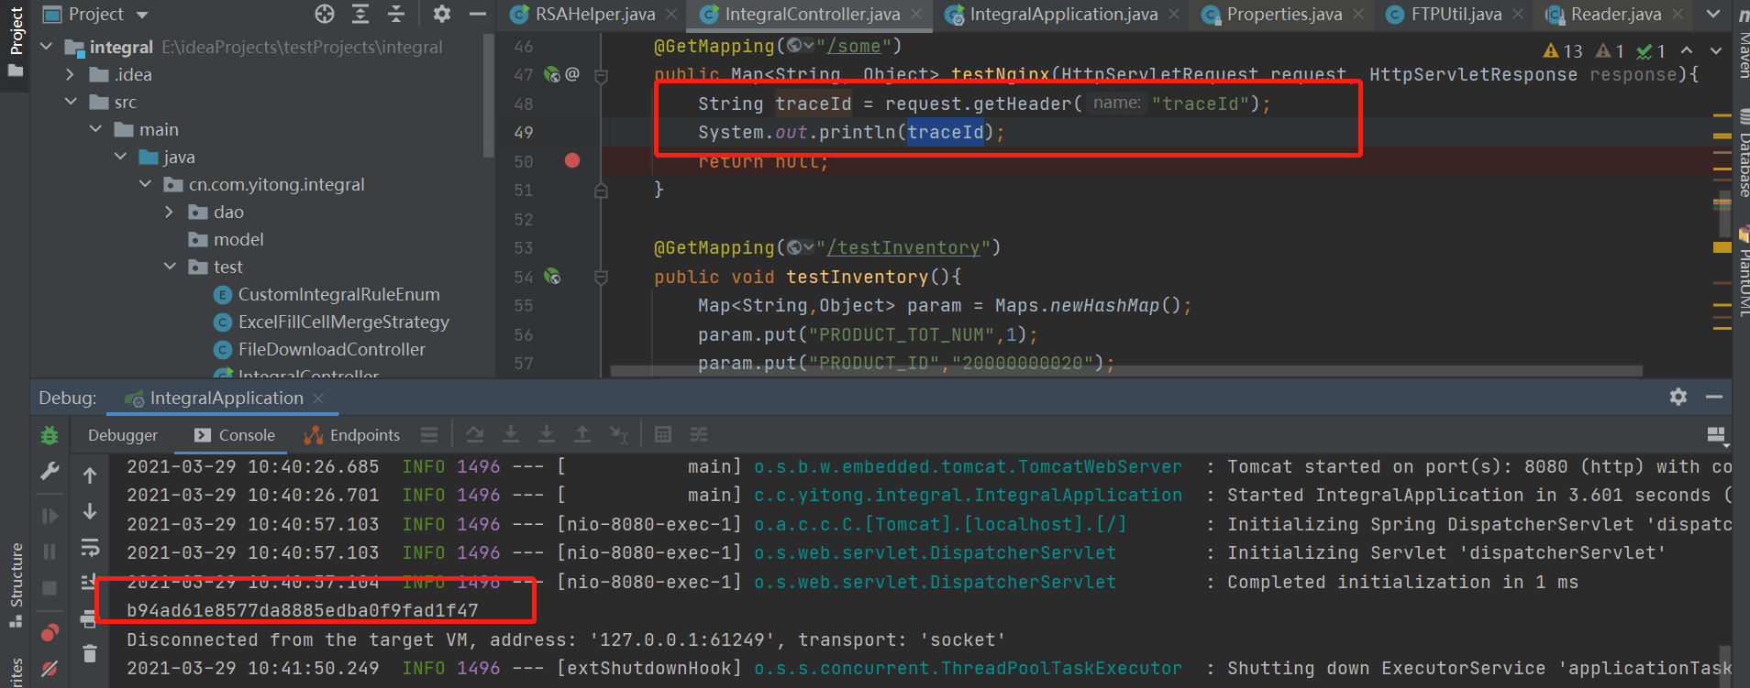The width and height of the screenshot is (1750, 688).
Task: Go to previous highlighted error arrow
Action: click(x=1687, y=50)
